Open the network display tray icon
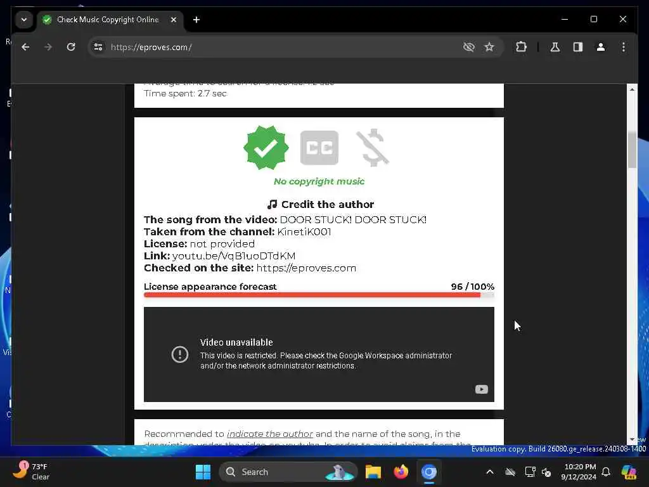 [x=530, y=472]
